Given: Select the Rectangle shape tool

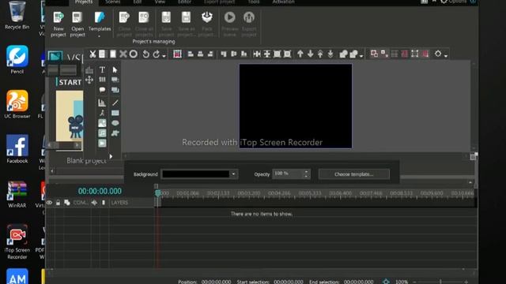Looking at the screenshot, I should point(115,113).
